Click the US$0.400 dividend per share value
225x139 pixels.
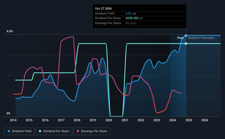[132, 18]
